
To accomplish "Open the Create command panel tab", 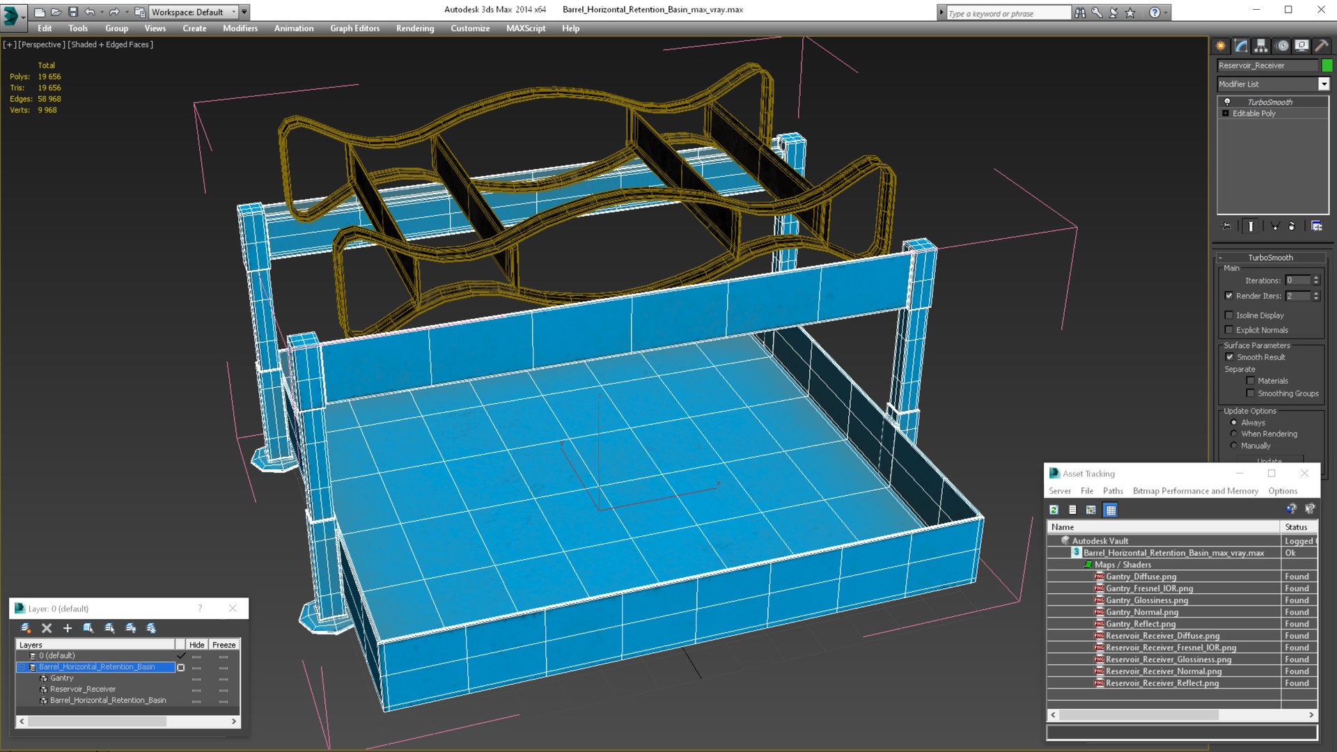I will point(1221,46).
